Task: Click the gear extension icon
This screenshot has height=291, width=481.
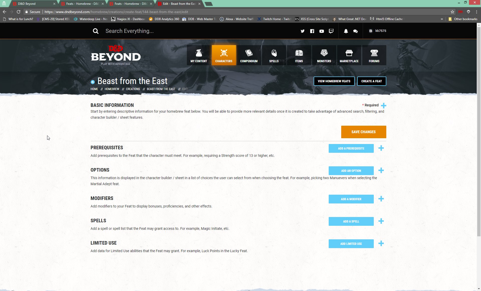Action: coord(468,12)
